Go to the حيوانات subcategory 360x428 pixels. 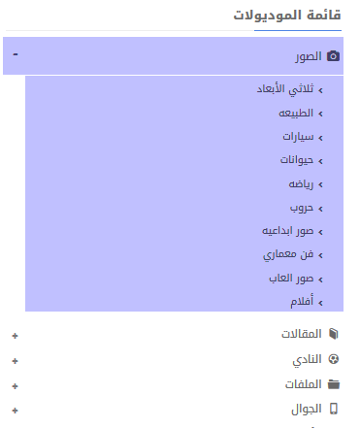[297, 160]
